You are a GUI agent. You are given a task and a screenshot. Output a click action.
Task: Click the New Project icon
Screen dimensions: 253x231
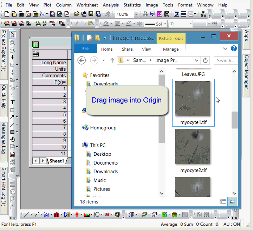coord(7,14)
